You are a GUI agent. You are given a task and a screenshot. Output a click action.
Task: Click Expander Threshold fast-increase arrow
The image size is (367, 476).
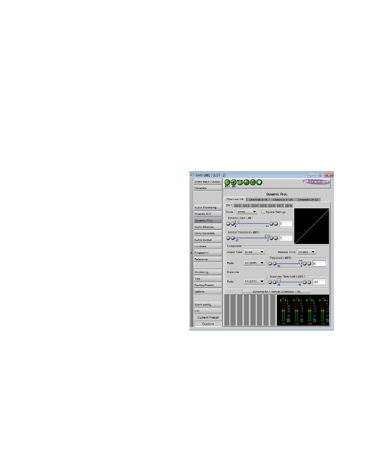(309, 282)
